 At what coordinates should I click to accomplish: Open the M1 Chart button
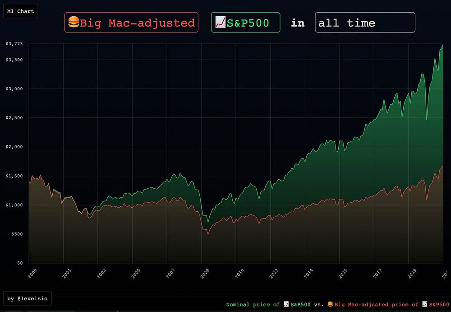(x=20, y=11)
